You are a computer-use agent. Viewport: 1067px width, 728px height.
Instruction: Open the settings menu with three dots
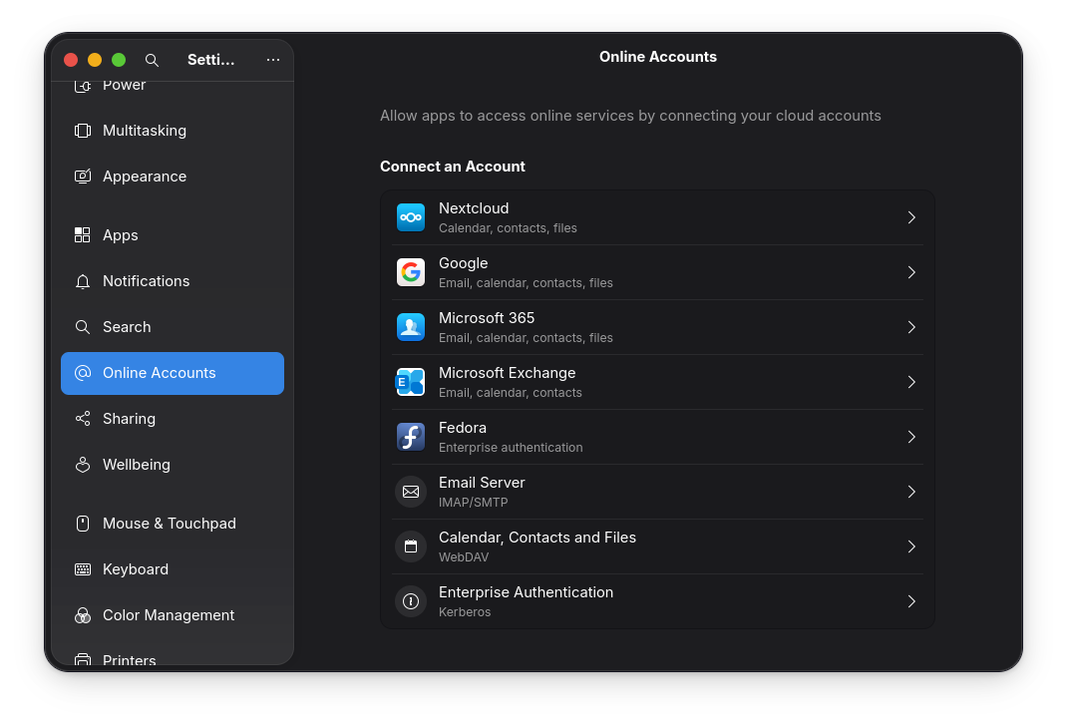coord(273,60)
